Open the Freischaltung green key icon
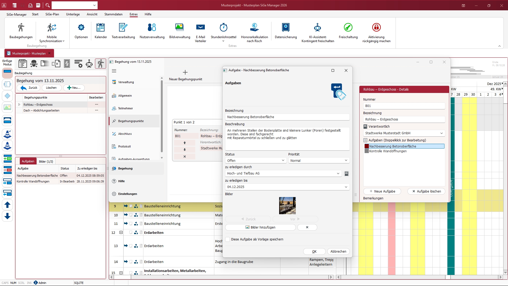The height and width of the screenshot is (286, 508). point(348,28)
